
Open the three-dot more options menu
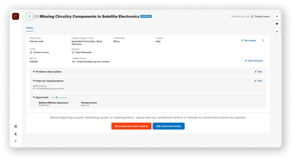(x=263, y=41)
